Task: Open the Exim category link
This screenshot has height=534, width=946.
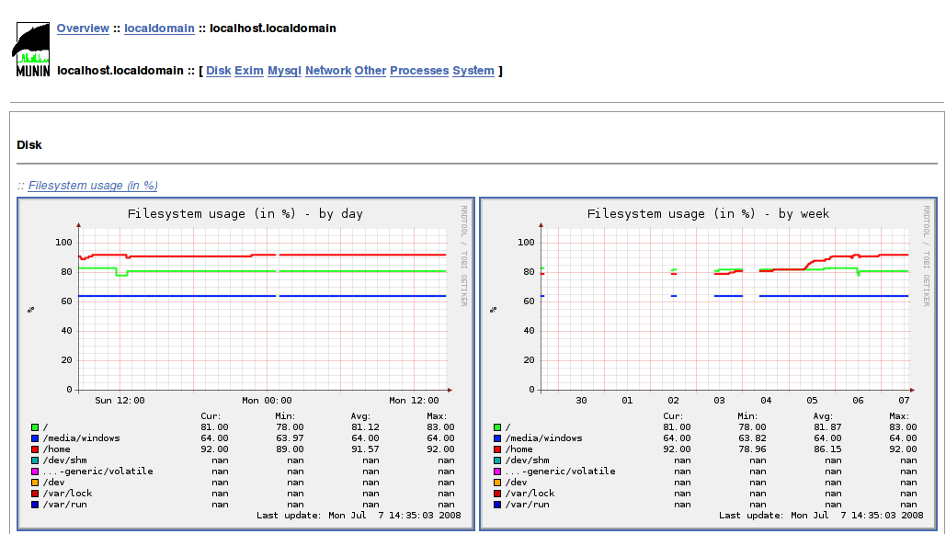Action: pos(249,71)
